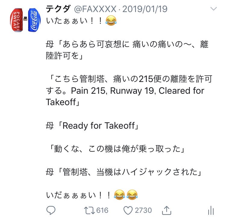The width and height of the screenshot is (226, 220).
Task: Click the laughing emoji after いたぁぁい
Action: [111, 21]
